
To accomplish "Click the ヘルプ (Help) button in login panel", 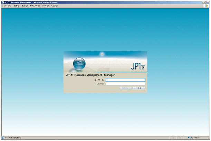I will point(139,88).
